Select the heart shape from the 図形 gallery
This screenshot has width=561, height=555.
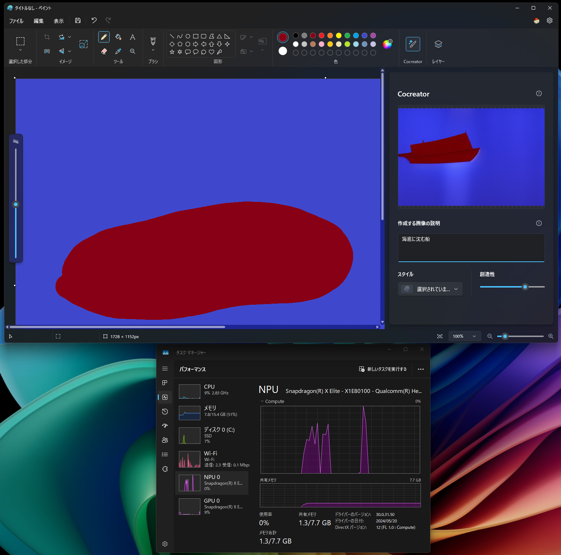(211, 52)
